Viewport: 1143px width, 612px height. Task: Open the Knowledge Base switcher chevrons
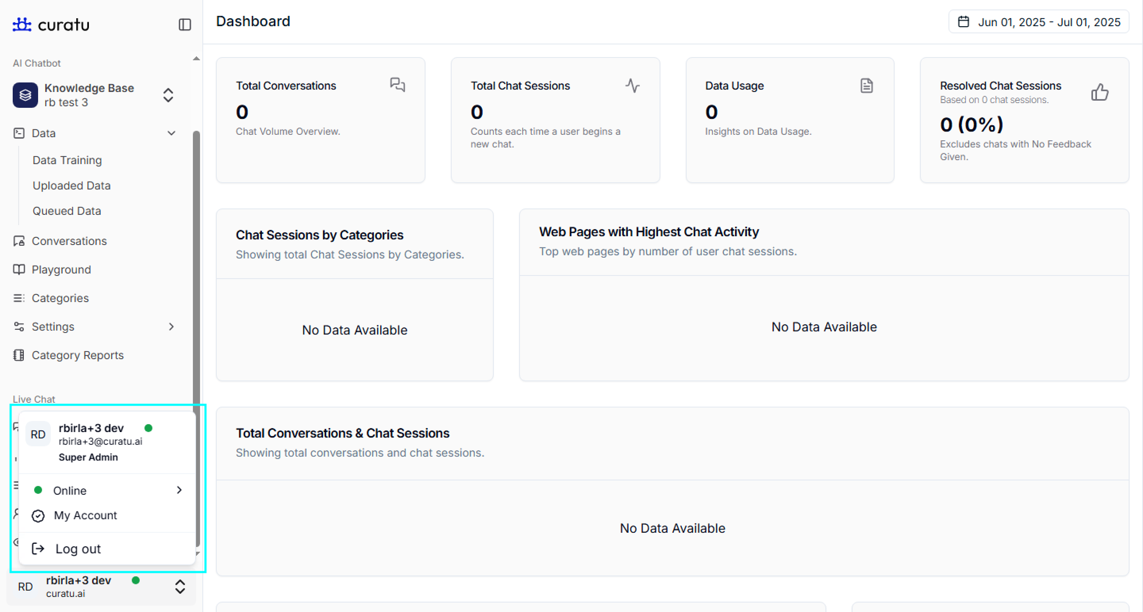(168, 95)
